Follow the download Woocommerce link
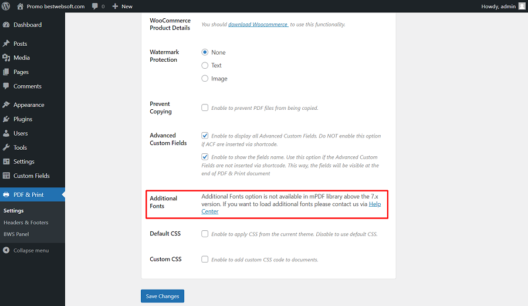This screenshot has width=528, height=306. point(258,24)
